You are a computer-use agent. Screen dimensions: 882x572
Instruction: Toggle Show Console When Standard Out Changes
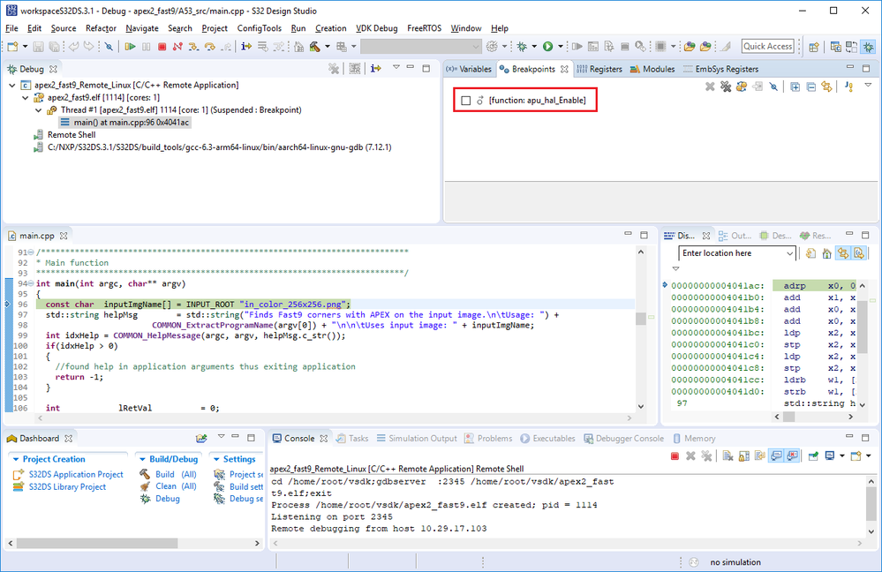[776, 456]
